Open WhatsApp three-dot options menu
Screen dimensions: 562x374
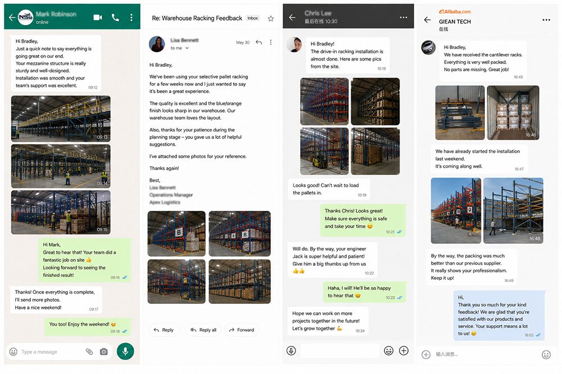tap(132, 17)
